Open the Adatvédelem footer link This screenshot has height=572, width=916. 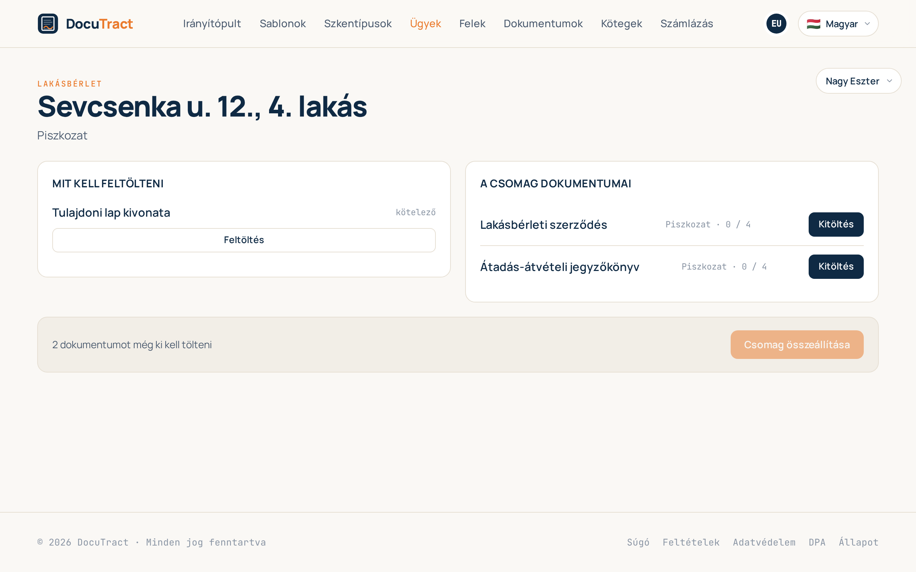pos(764,542)
